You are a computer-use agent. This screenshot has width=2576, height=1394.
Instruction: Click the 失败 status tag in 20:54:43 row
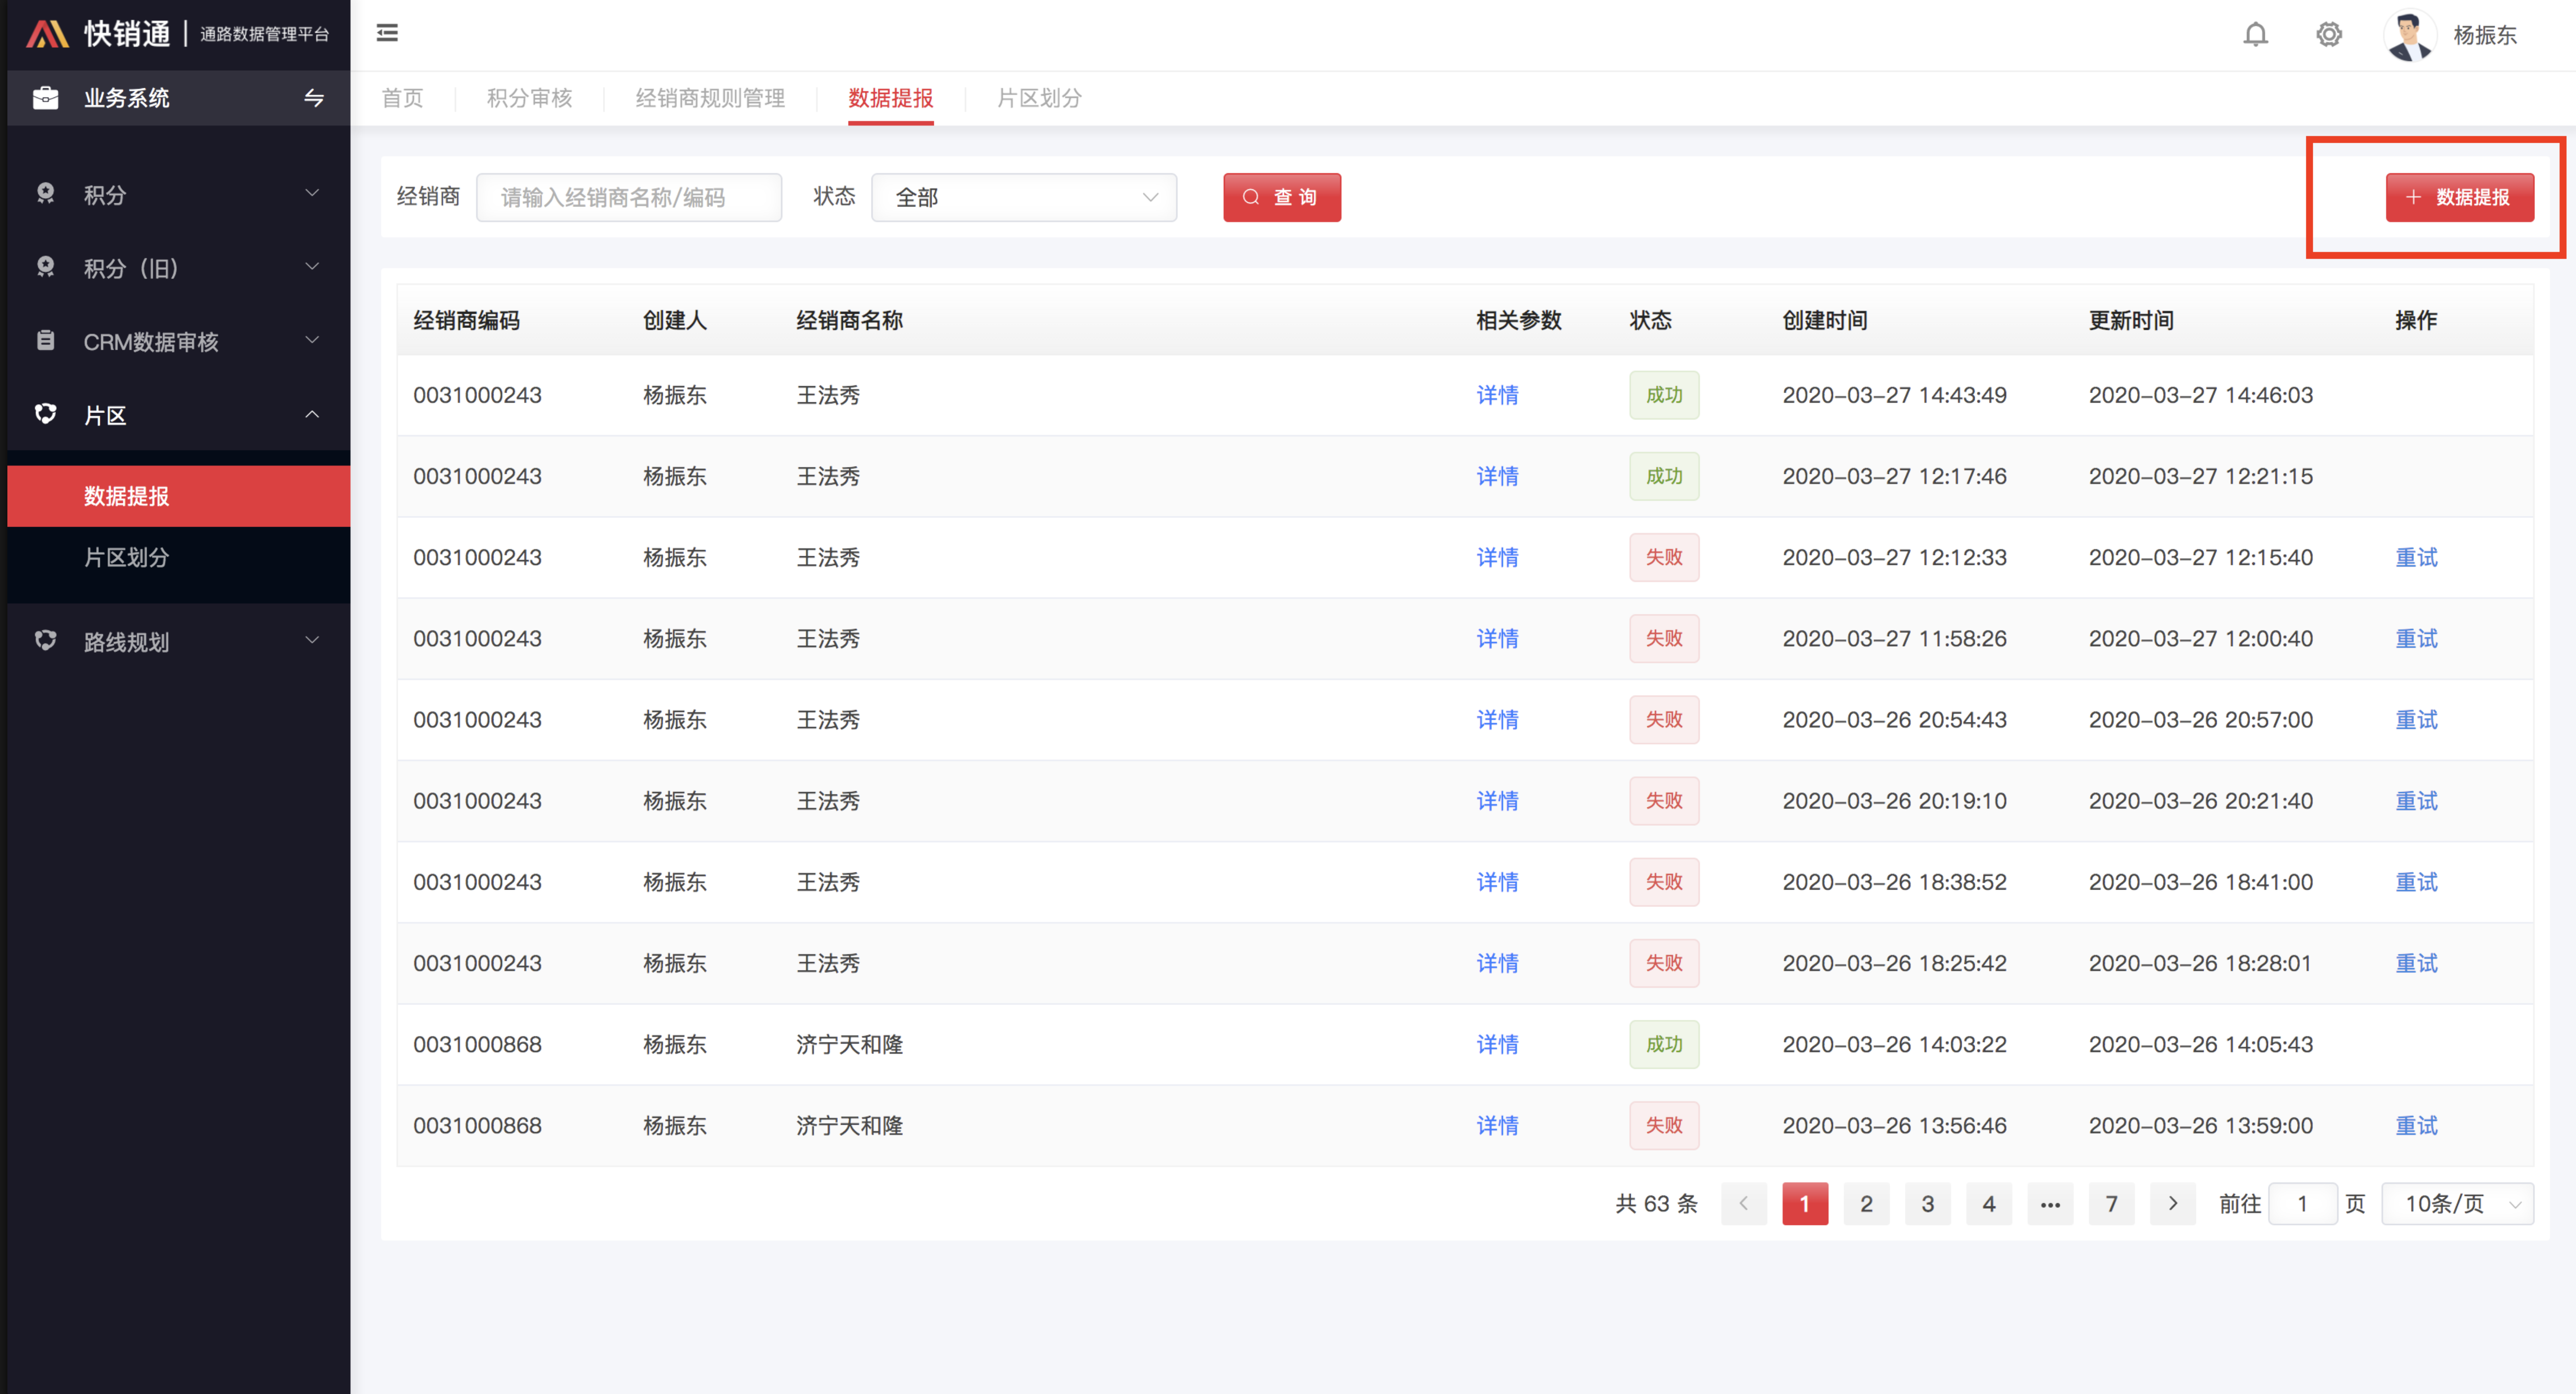click(x=1664, y=719)
